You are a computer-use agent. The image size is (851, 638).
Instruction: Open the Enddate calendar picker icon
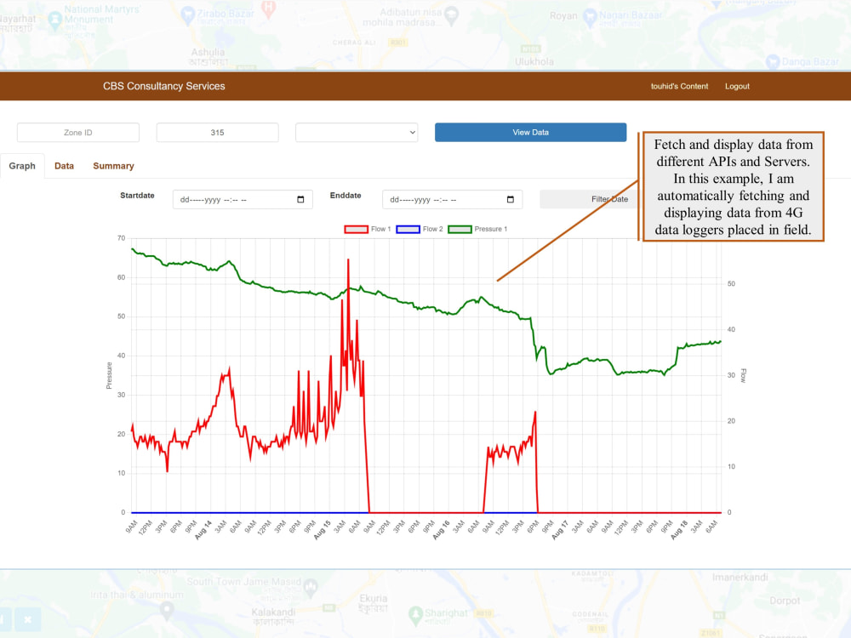tap(510, 200)
